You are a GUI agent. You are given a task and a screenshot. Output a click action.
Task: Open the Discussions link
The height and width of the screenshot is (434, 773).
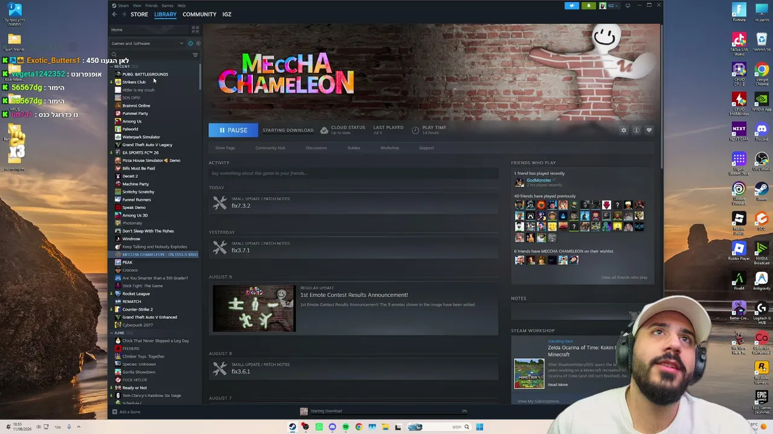point(316,148)
